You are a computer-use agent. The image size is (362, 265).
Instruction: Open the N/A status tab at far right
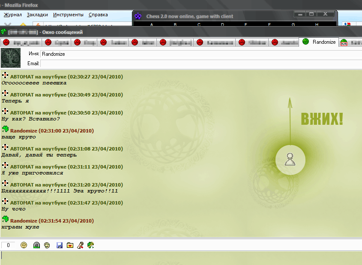[350, 42]
